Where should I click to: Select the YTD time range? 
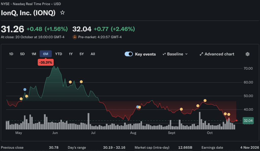(x=59, y=54)
